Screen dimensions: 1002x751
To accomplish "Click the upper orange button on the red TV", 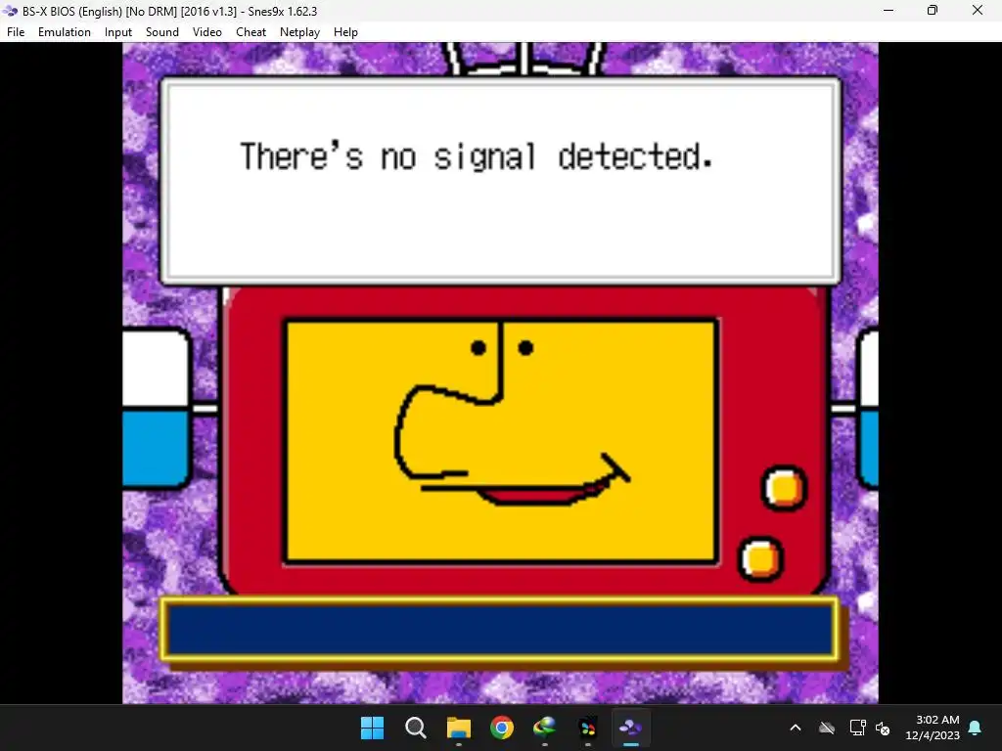I will tap(784, 489).
